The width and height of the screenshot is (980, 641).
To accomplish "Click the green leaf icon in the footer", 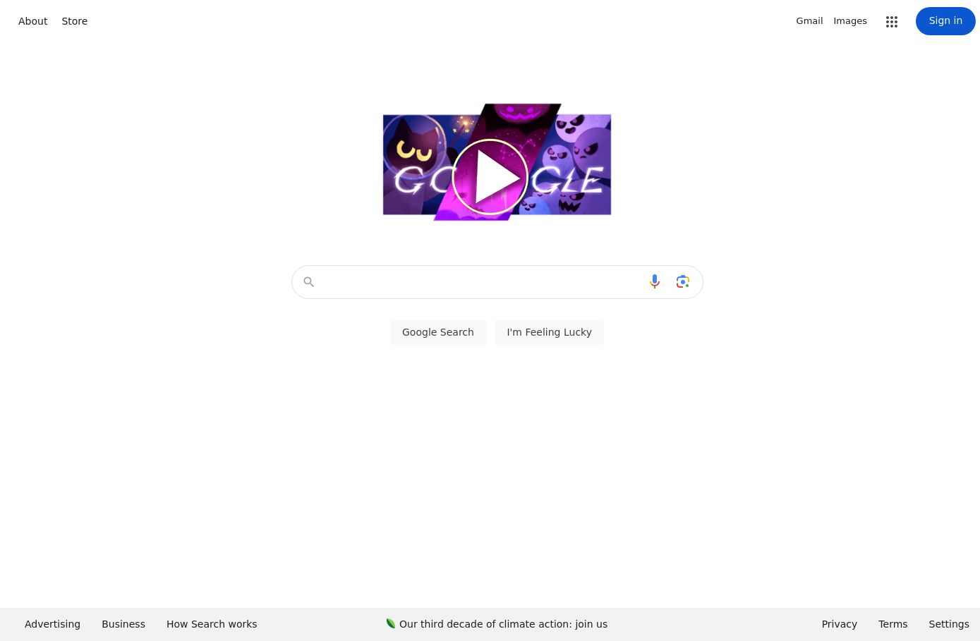I will (390, 623).
